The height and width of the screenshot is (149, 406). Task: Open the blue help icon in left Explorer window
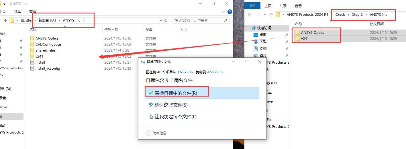(230, 12)
